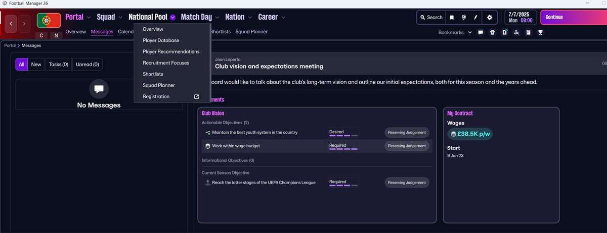Image resolution: width=607 pixels, height=233 pixels.
Task: Filter messages by New
Action: click(x=36, y=65)
